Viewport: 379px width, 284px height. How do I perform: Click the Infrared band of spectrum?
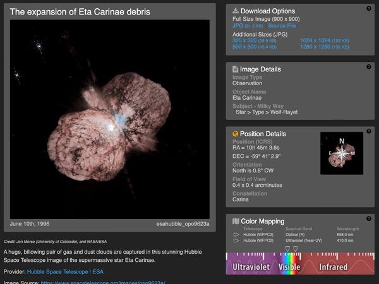click(x=333, y=267)
